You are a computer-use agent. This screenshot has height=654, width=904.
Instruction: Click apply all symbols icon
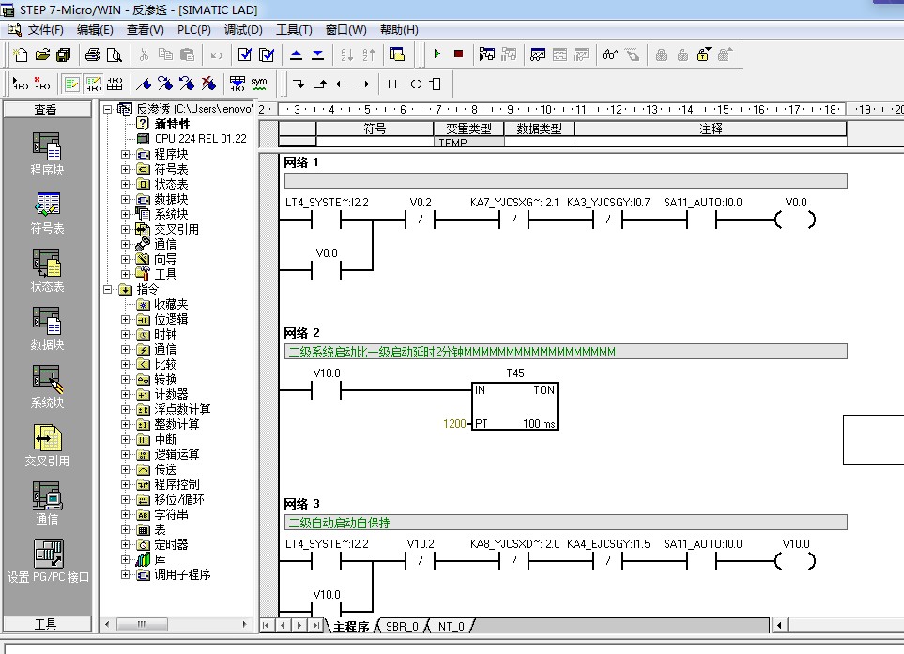[237, 84]
